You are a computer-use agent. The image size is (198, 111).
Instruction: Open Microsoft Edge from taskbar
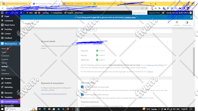pyautogui.click(x=45, y=109)
